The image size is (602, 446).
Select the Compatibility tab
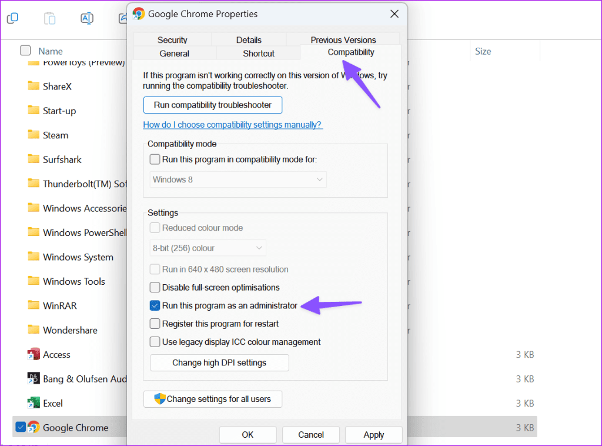[351, 52]
